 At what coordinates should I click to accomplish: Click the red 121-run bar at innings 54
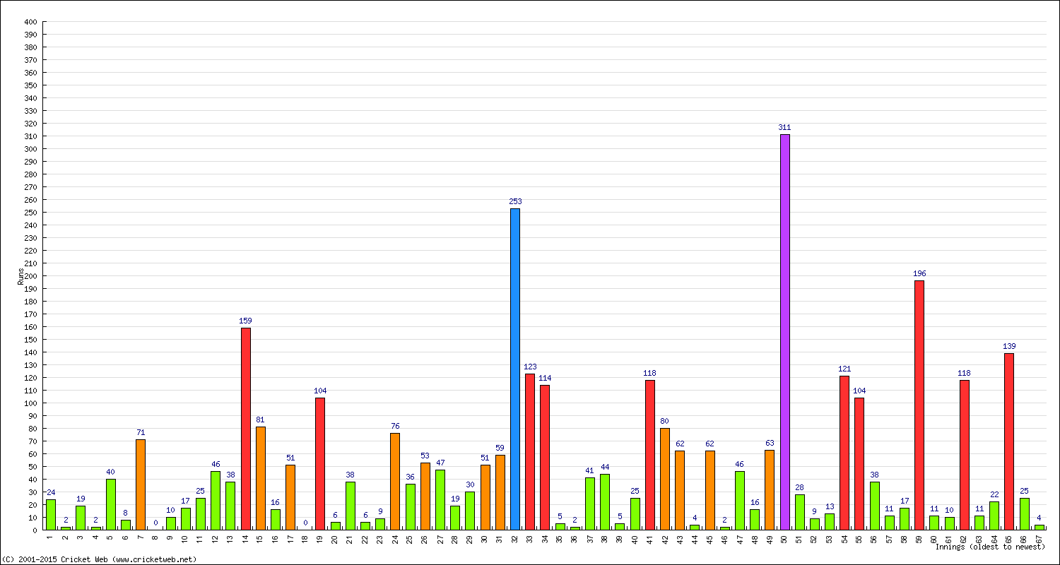pyautogui.click(x=844, y=453)
